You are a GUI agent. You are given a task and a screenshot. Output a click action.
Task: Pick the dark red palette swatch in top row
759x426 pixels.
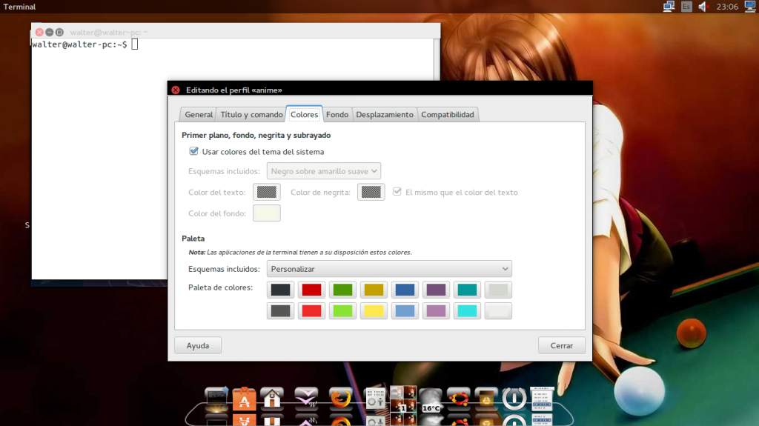311,290
